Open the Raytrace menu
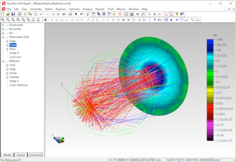 point(60,9)
